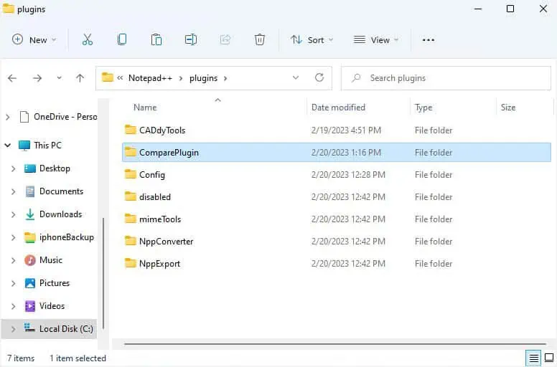Viewport: 557px width, 367px height.
Task: Sort by the Size column header
Action: [x=508, y=108]
